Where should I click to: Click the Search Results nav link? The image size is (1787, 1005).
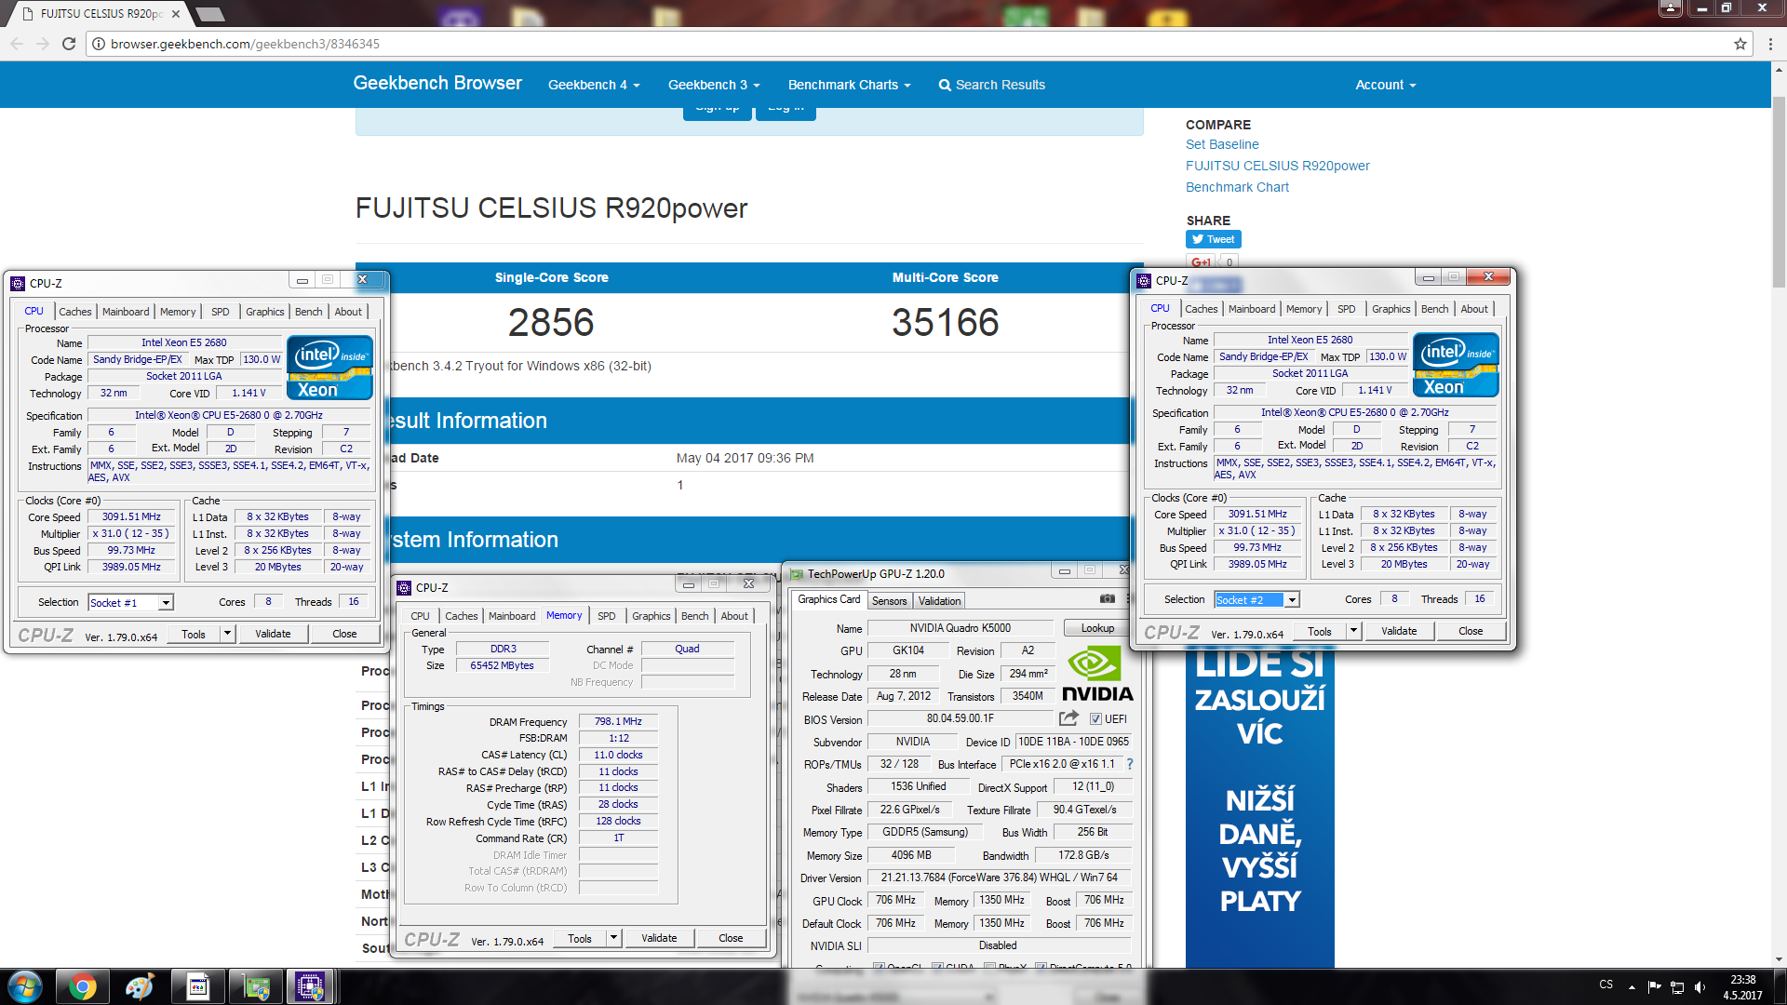(991, 85)
